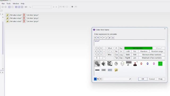Insert the Val function

[x=135, y=51]
